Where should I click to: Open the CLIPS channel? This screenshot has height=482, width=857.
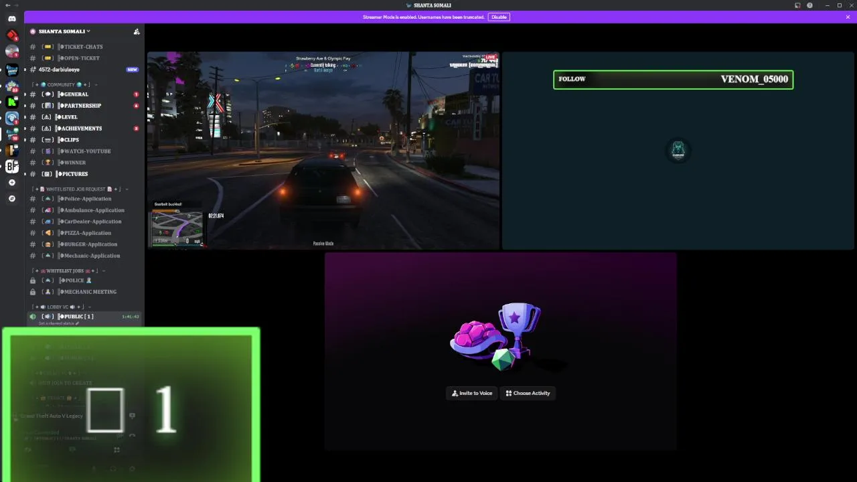coord(84,140)
